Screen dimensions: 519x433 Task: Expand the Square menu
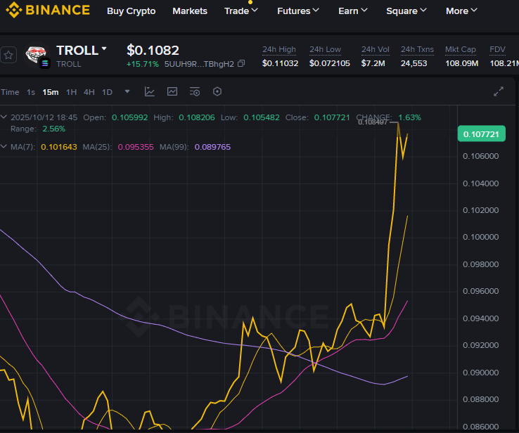(x=406, y=11)
